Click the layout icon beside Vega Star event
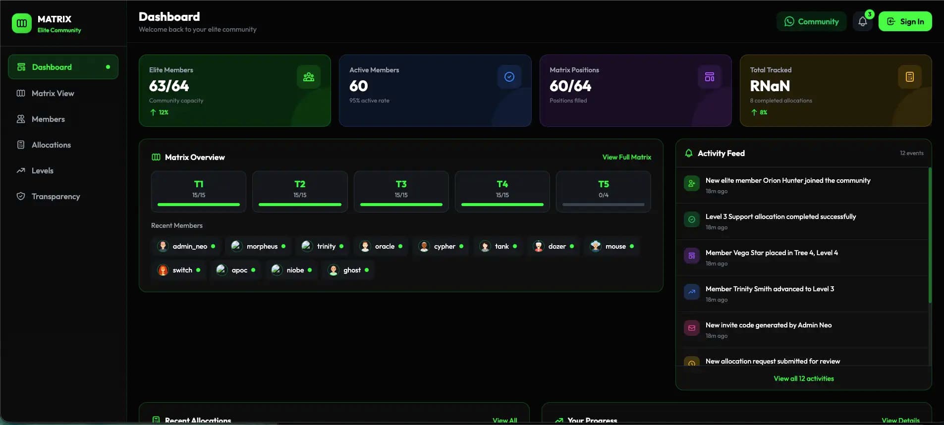 (x=692, y=256)
